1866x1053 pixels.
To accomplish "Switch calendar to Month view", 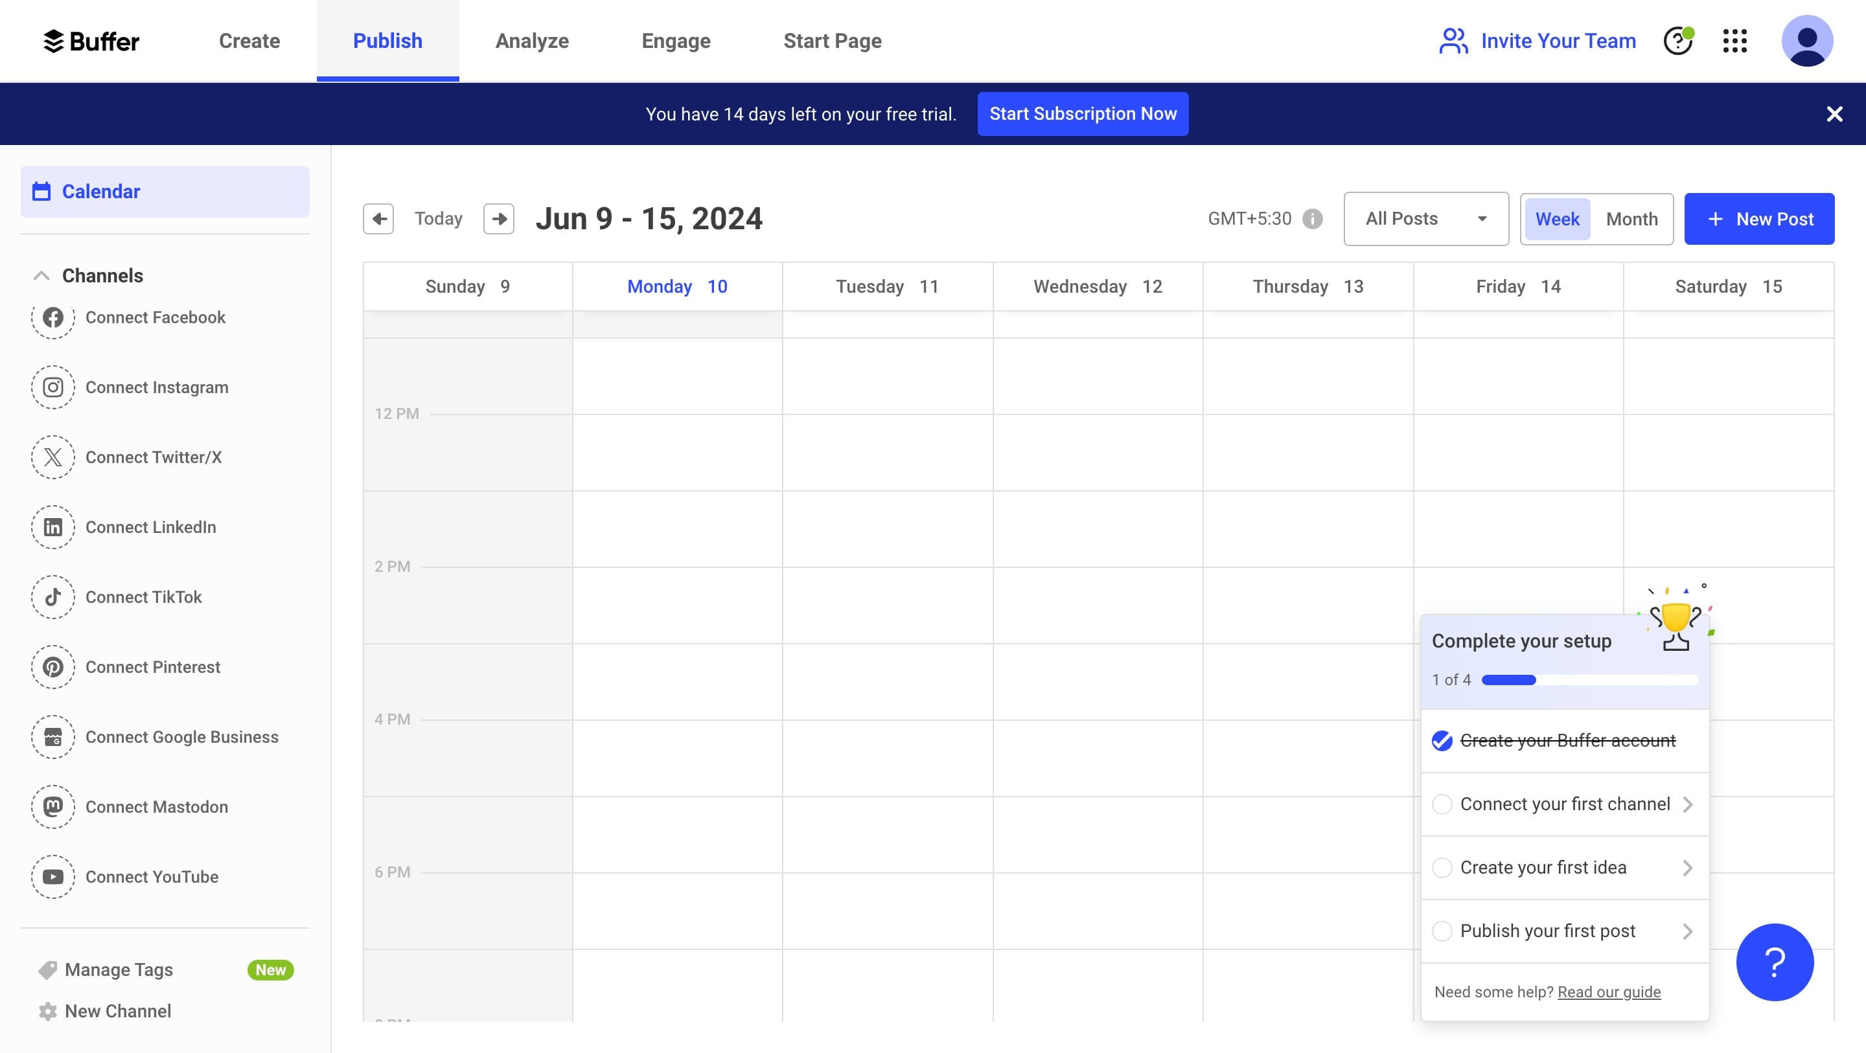I will 1631,219.
